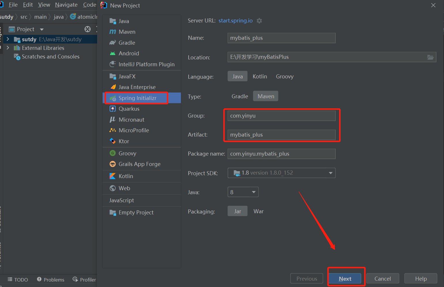Select JavaScript category in list
The image size is (444, 287).
pyautogui.click(x=142, y=200)
